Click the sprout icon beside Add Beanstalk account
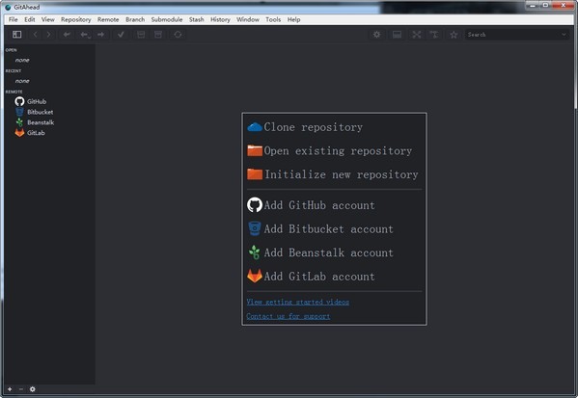The width and height of the screenshot is (578, 398). coord(255,252)
